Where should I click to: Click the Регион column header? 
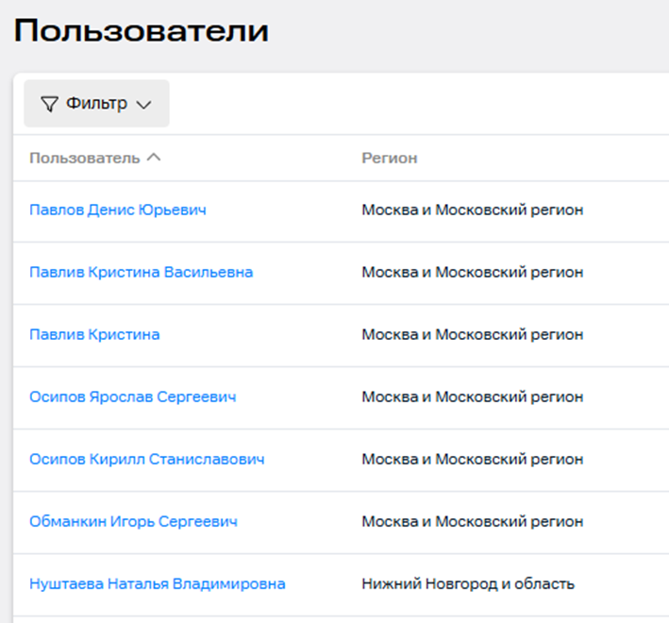tap(389, 158)
